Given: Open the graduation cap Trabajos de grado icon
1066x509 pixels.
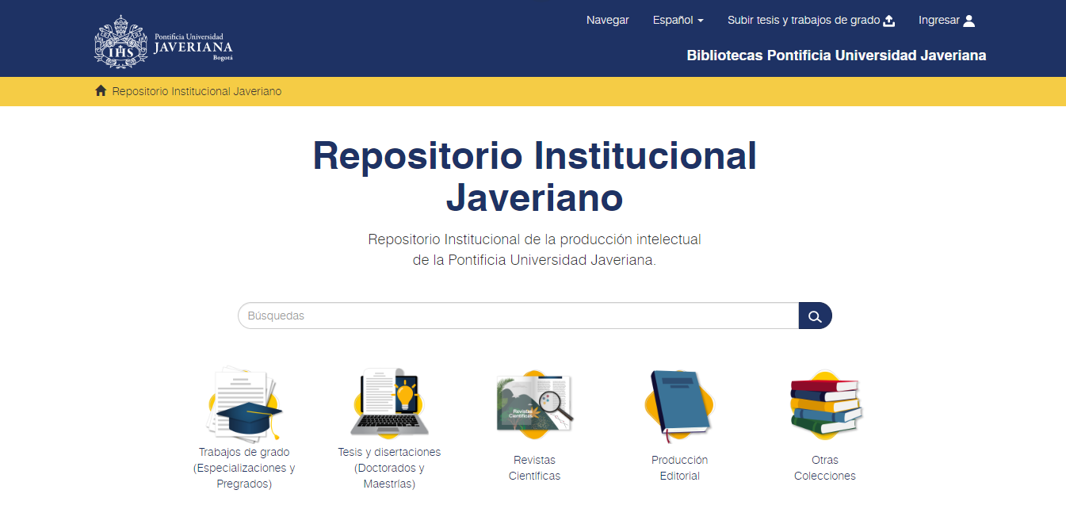Looking at the screenshot, I should tap(244, 404).
